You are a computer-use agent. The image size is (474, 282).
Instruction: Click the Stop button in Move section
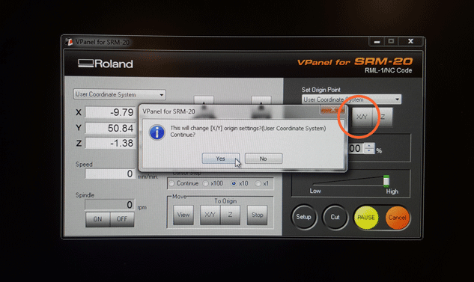pos(258,215)
